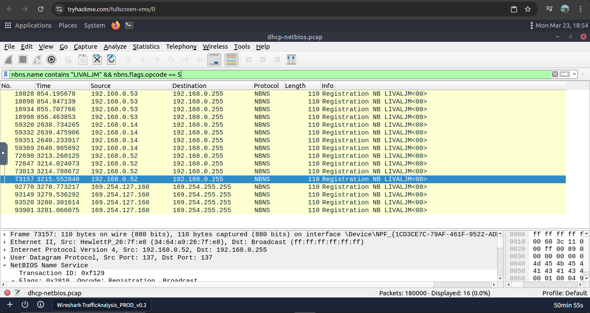This screenshot has width=590, height=313.
Task: Open the Tools menu
Action: tap(242, 47)
